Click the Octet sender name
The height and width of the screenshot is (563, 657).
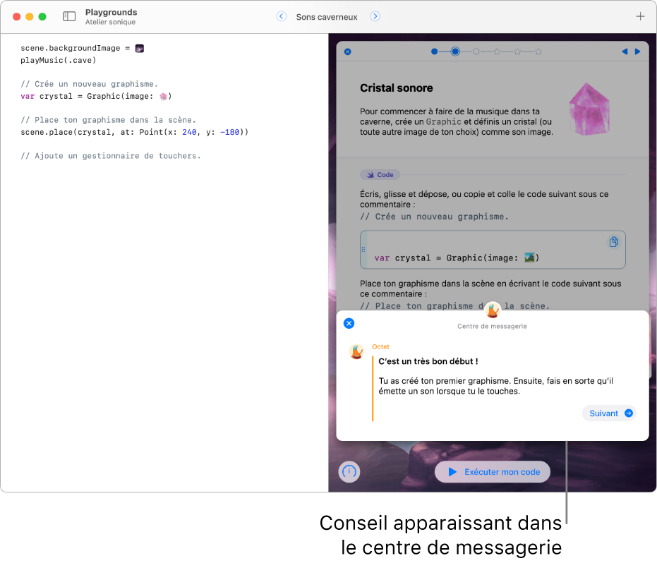coord(380,347)
